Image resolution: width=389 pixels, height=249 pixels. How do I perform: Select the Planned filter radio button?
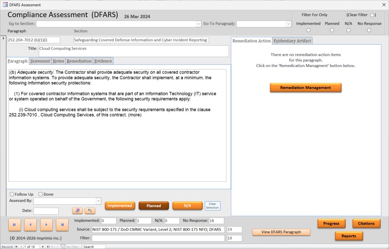332,30
